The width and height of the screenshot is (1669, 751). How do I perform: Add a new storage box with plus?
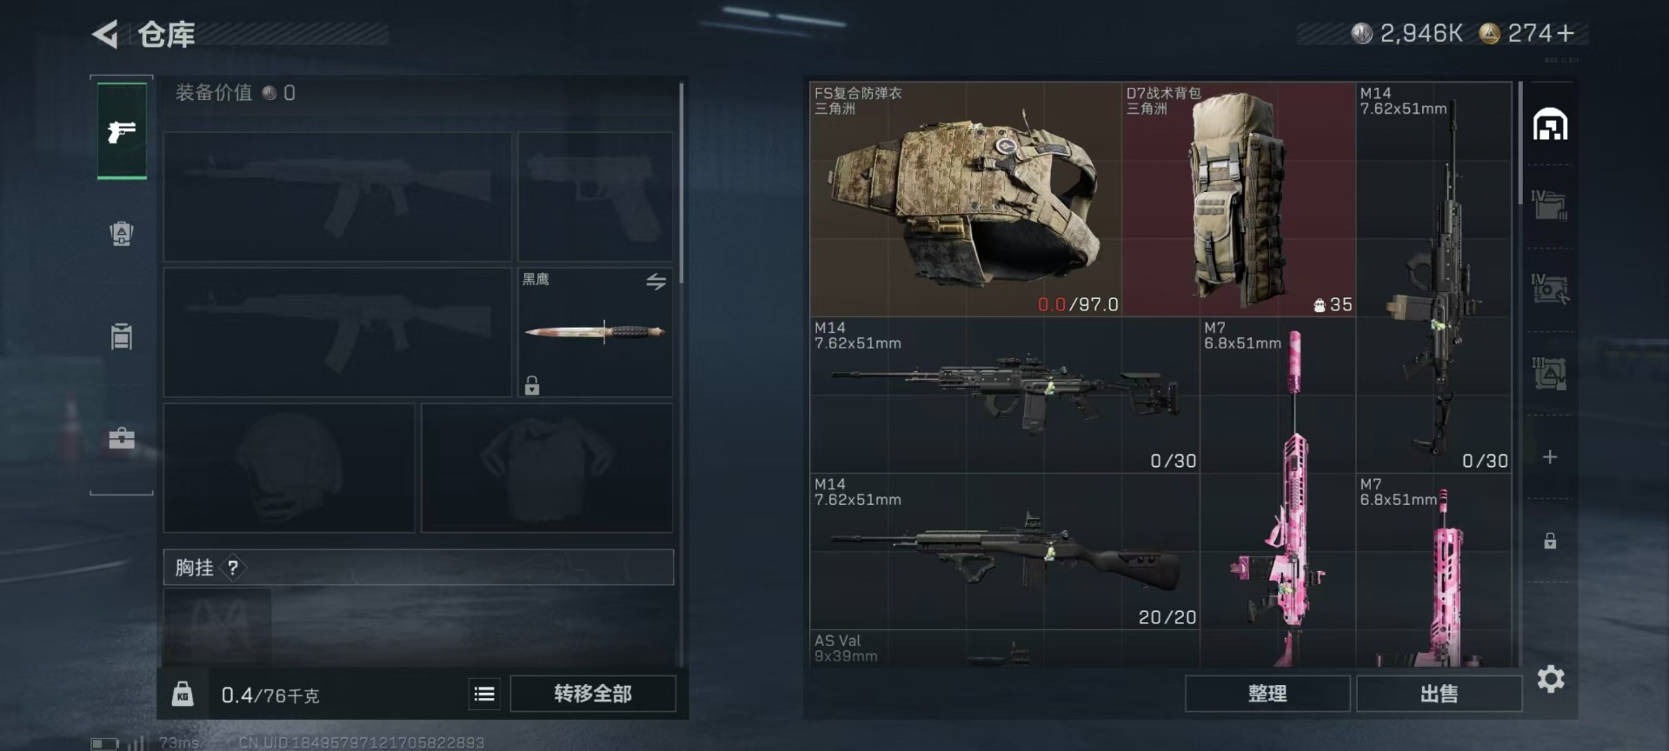(x=1550, y=457)
